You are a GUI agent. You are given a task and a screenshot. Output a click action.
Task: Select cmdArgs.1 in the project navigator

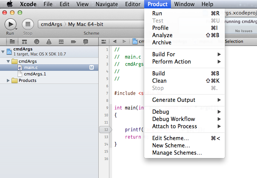pos(49,74)
